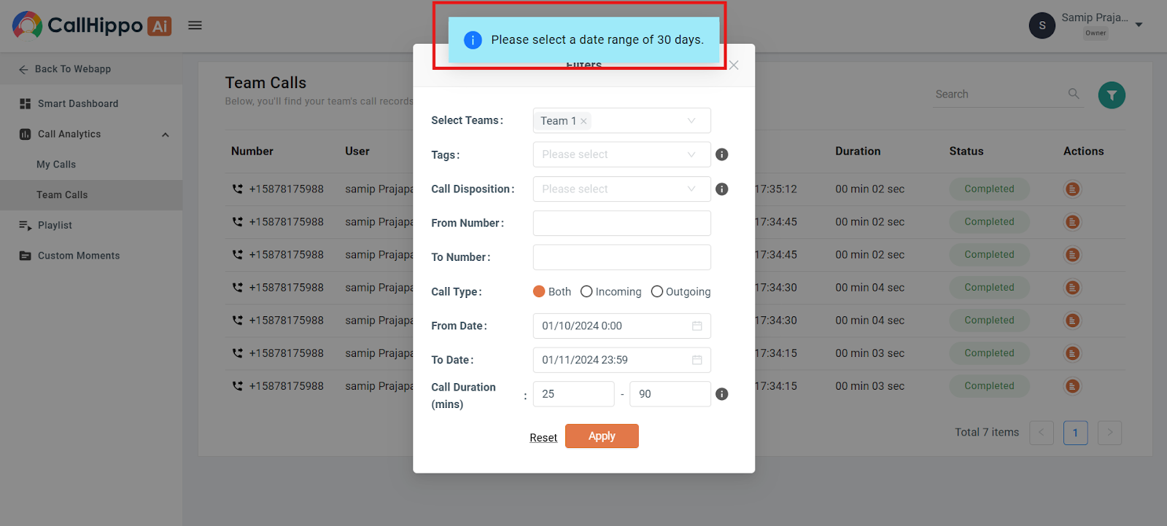Click the Apply button
The image size is (1167, 526).
point(602,436)
